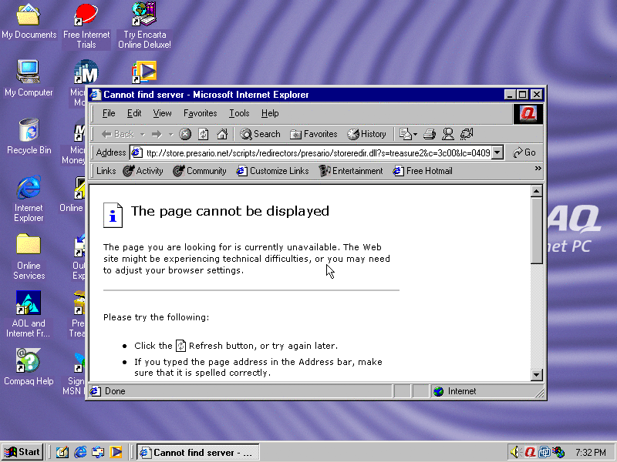Click the Compaq Q logo throbber

click(528, 114)
